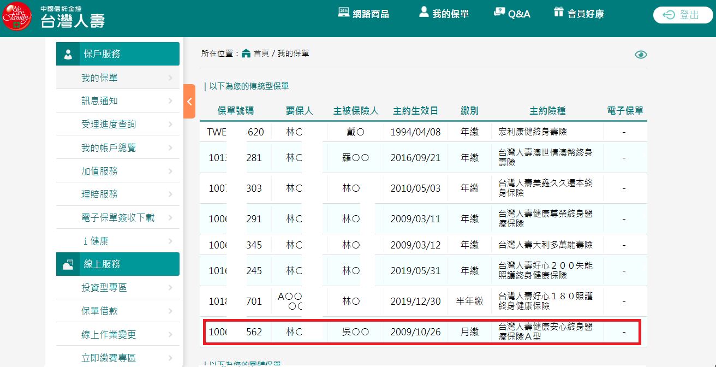Click date 1994/04/08 cell
The height and width of the screenshot is (367, 716).
(415, 132)
